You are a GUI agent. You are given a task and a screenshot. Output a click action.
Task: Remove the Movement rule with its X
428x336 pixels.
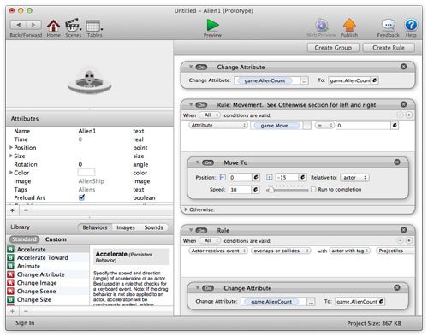coord(403,104)
